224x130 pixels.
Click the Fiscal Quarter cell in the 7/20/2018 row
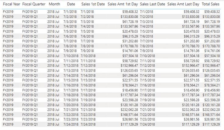[30, 105]
